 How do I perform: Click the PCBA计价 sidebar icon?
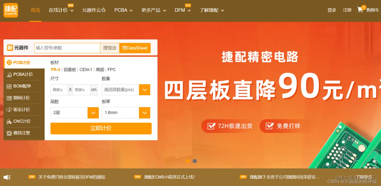(x=9, y=75)
